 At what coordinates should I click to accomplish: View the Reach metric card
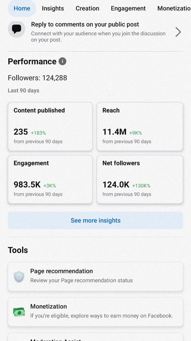point(140,127)
